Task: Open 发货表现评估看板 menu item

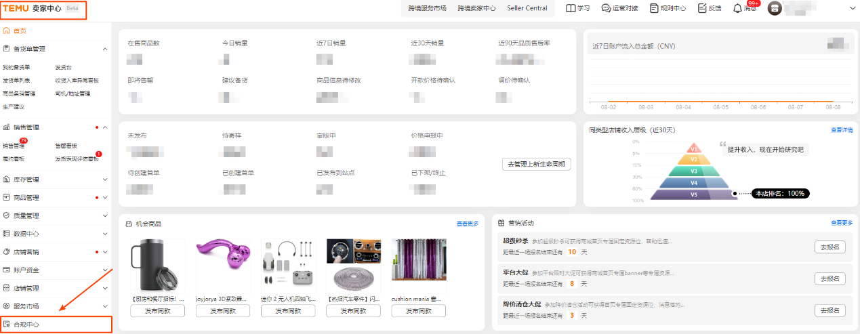Action: 77,159
